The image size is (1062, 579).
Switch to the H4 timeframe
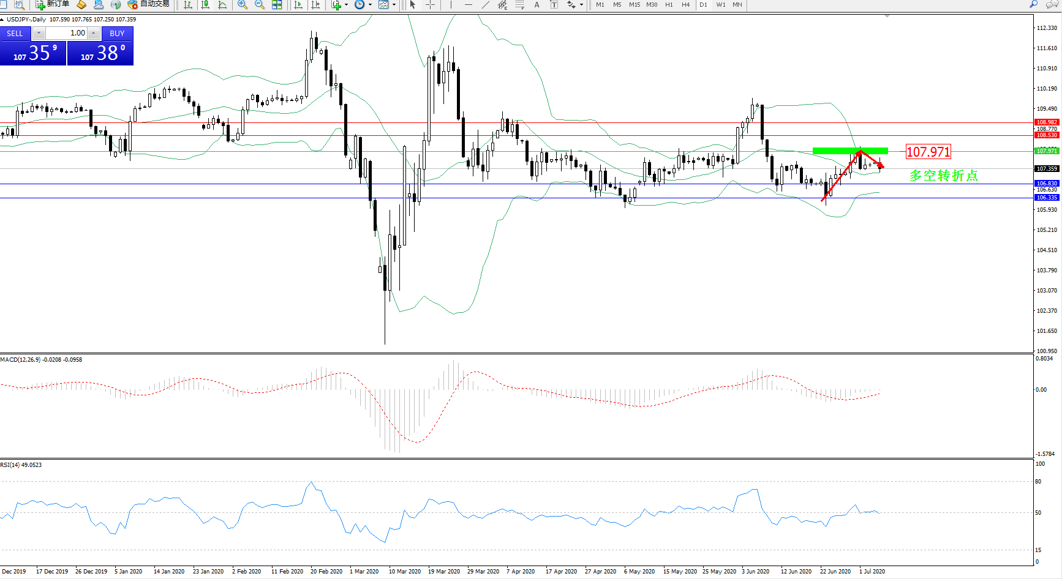[x=686, y=5]
